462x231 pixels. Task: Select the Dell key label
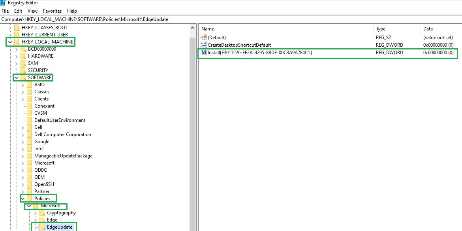pos(38,127)
